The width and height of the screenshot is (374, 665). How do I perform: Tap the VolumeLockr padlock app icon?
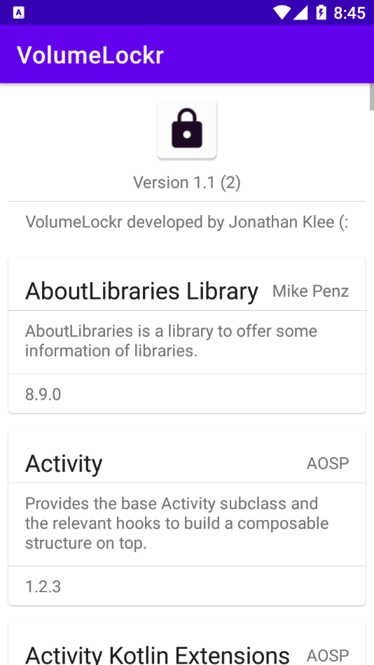(x=187, y=129)
